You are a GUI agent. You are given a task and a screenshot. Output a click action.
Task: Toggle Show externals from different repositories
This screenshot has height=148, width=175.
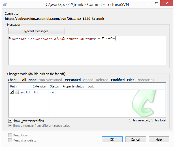click(x=10, y=126)
